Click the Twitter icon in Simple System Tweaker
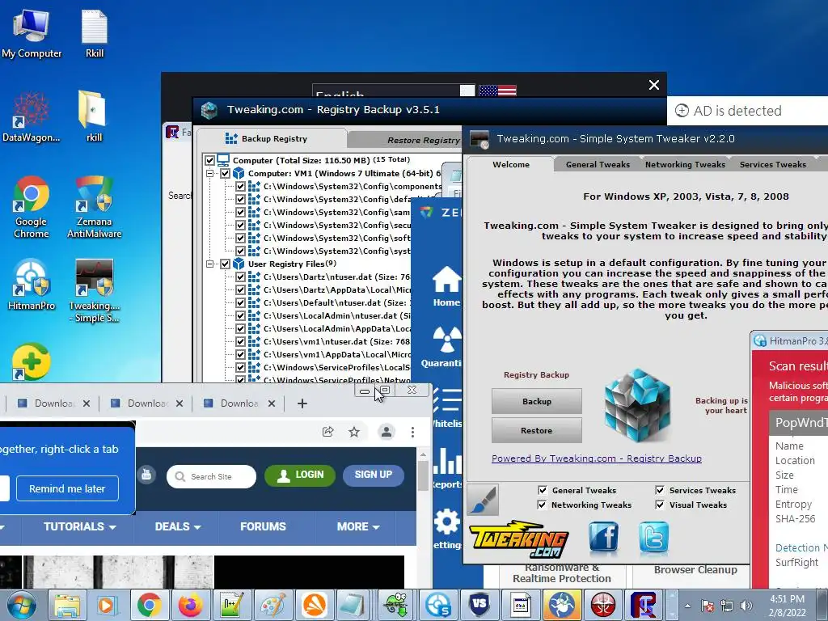This screenshot has width=828, height=621. (653, 537)
